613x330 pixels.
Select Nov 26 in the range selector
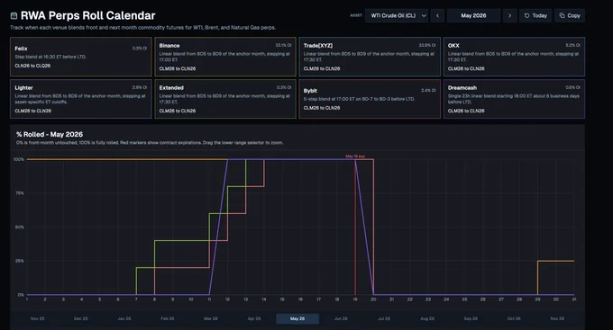557,318
